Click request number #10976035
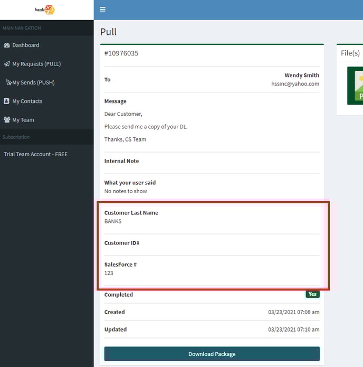363x367 pixels. (121, 53)
